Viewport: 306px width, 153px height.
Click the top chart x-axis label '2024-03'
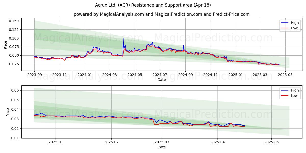[110, 75]
